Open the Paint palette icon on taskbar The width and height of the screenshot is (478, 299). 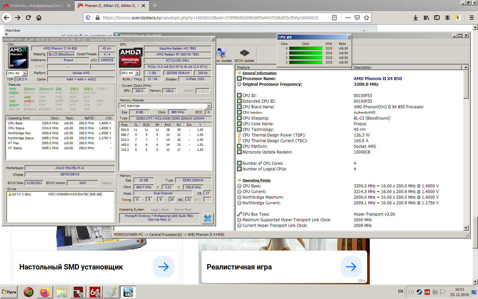pos(111,292)
